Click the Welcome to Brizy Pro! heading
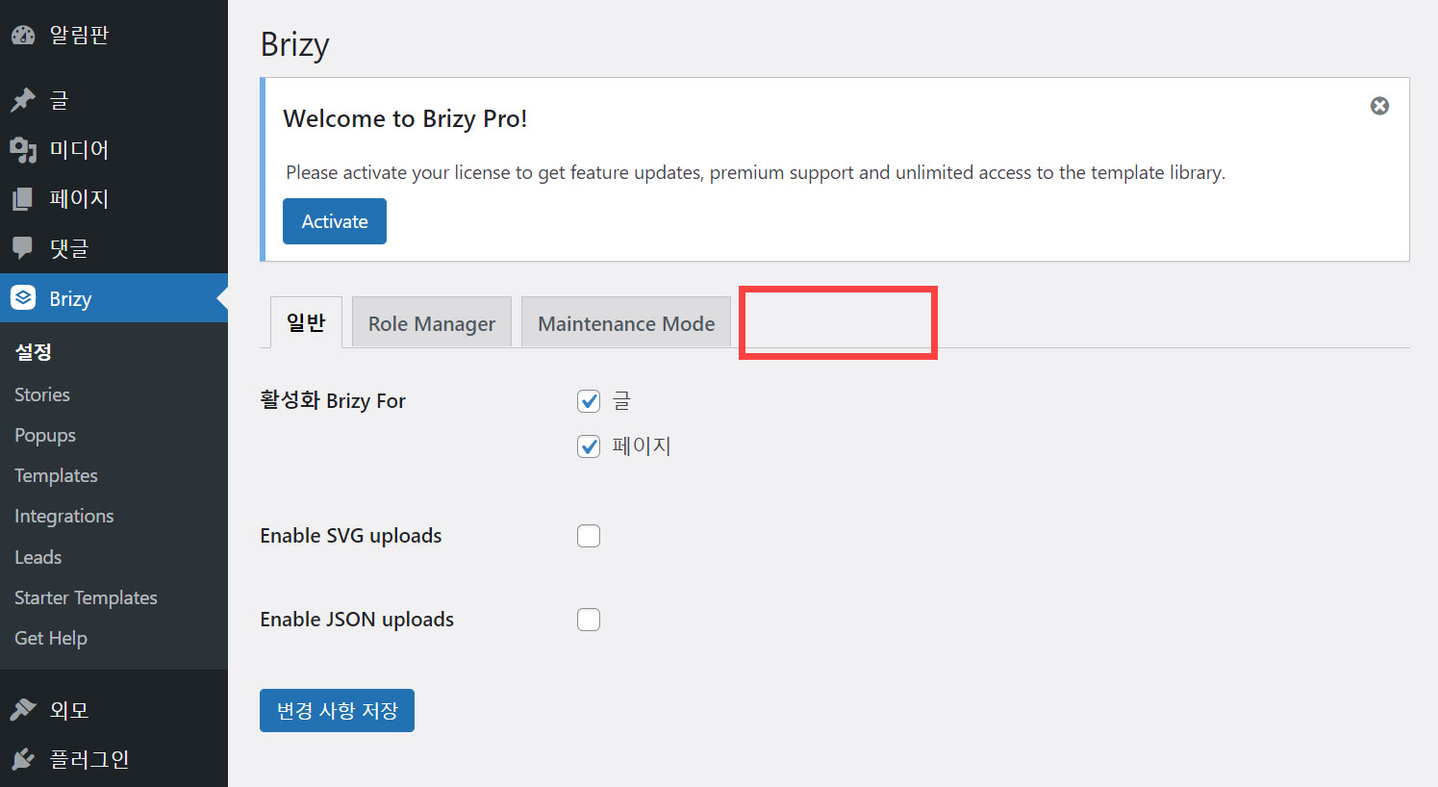The image size is (1438, 787). coord(405,118)
